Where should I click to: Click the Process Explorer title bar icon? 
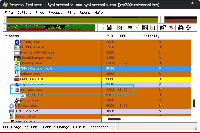(x=5, y=5)
